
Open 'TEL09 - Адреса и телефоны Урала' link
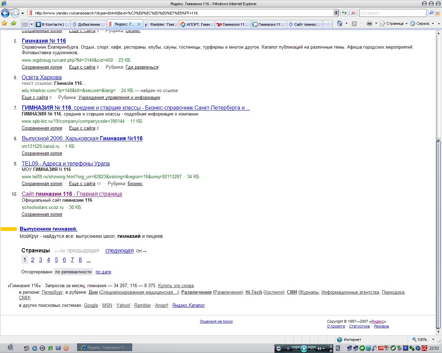tap(66, 163)
